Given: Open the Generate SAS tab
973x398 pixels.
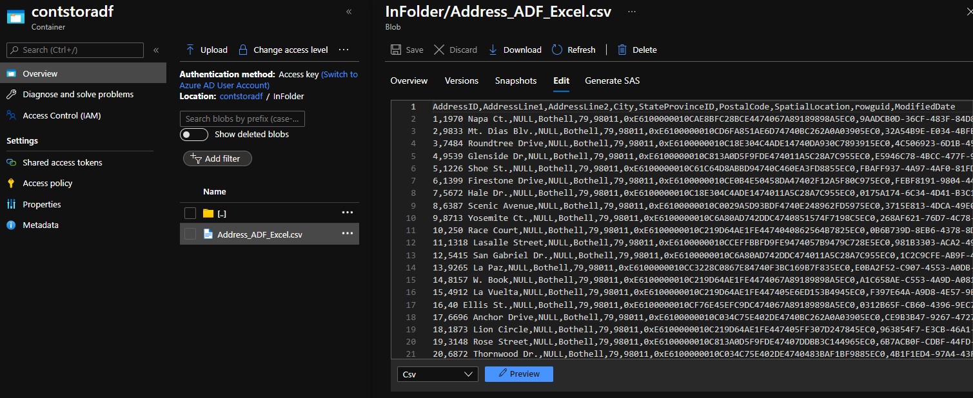Looking at the screenshot, I should (x=613, y=81).
